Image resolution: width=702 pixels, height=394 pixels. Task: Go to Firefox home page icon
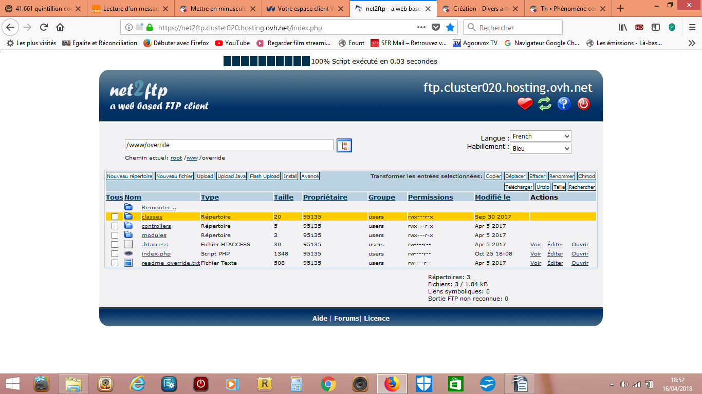tap(60, 28)
